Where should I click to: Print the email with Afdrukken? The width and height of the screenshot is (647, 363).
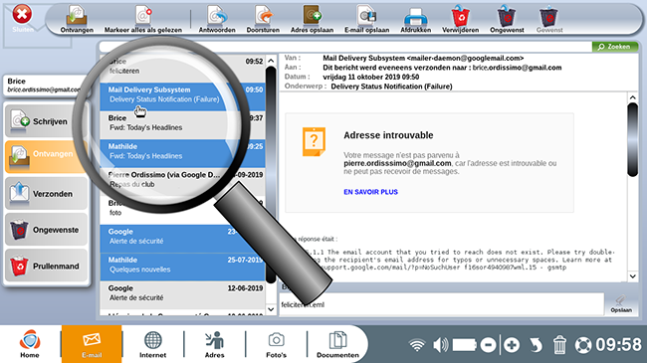point(415,19)
